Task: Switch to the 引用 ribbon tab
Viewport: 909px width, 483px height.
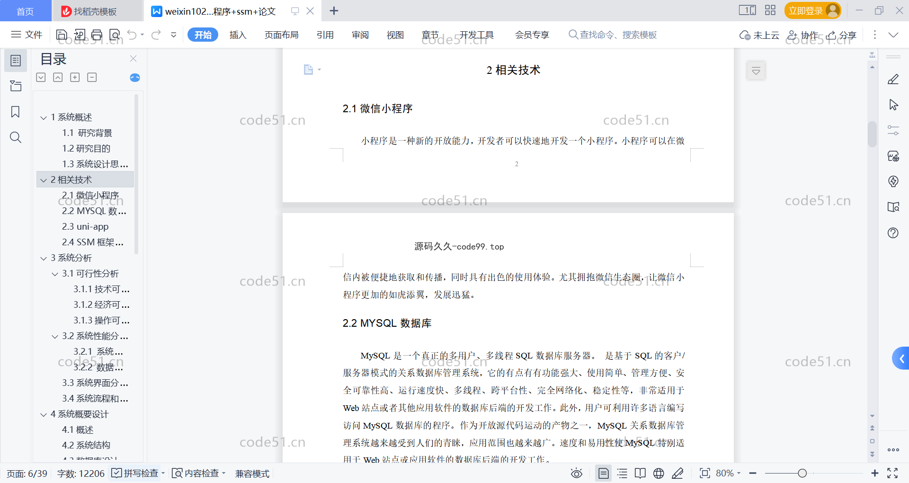Action: [x=325, y=35]
